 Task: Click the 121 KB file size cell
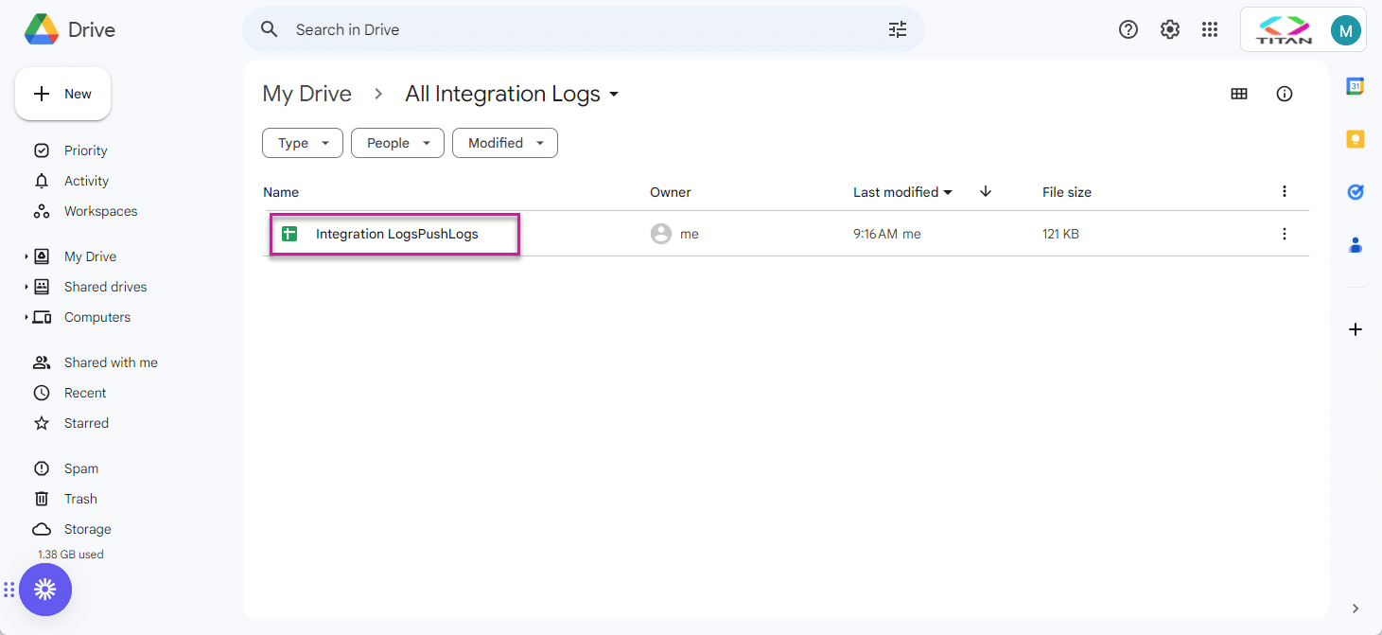click(x=1060, y=234)
